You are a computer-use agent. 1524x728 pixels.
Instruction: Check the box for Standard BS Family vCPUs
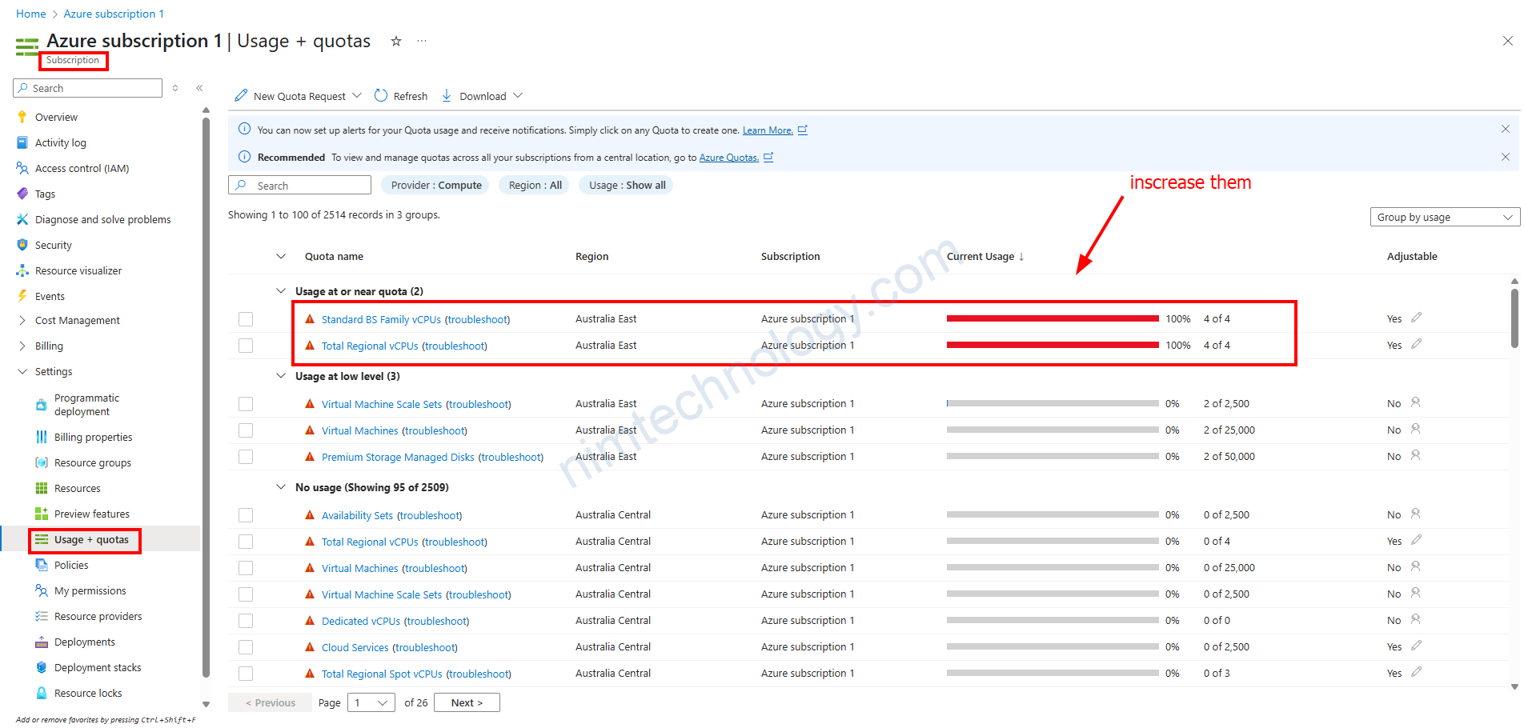246,319
